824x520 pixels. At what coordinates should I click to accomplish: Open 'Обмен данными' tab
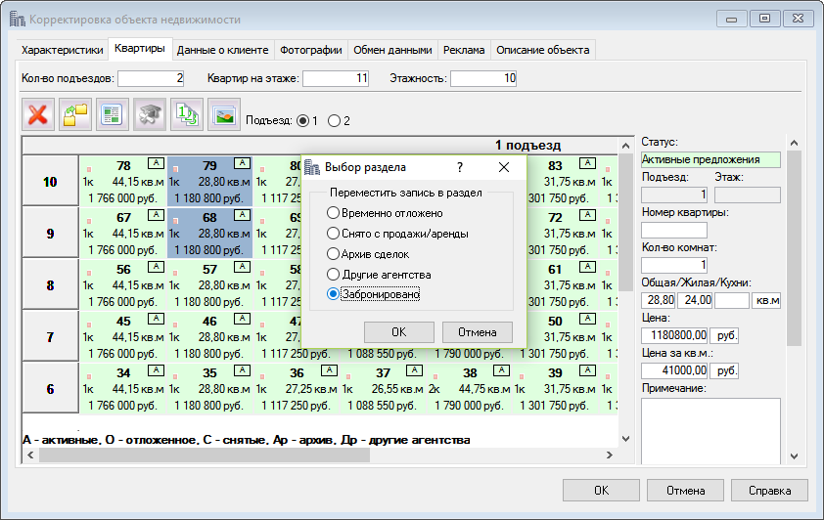[392, 50]
